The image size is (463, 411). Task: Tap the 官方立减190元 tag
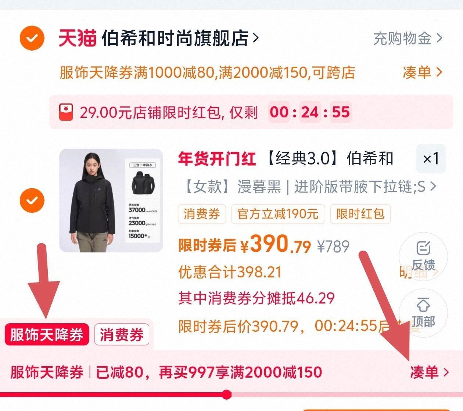(x=278, y=214)
